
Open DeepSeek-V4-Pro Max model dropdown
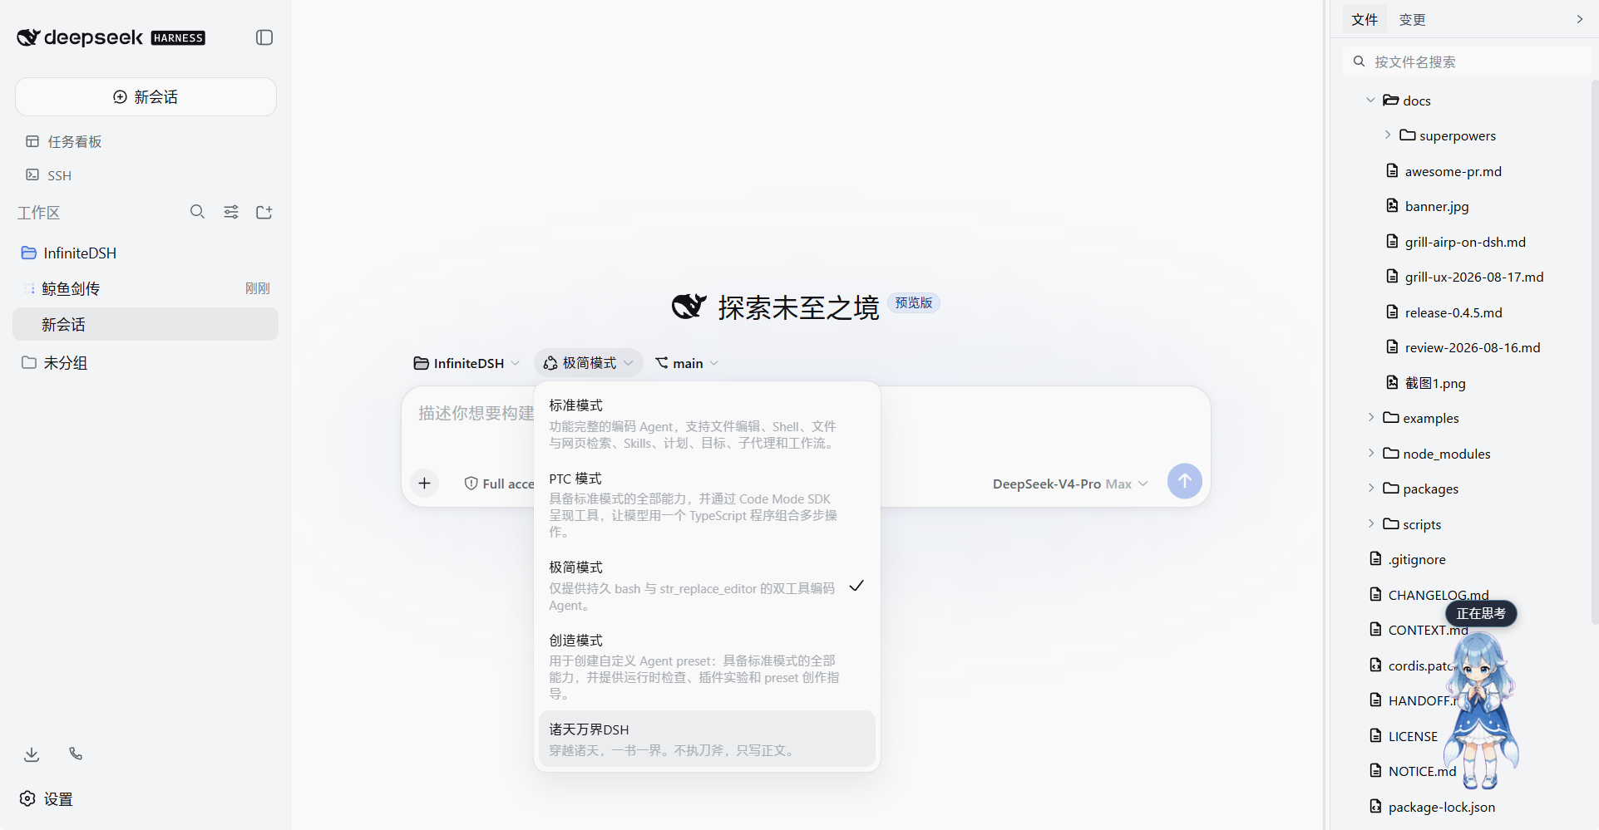pyautogui.click(x=1070, y=484)
